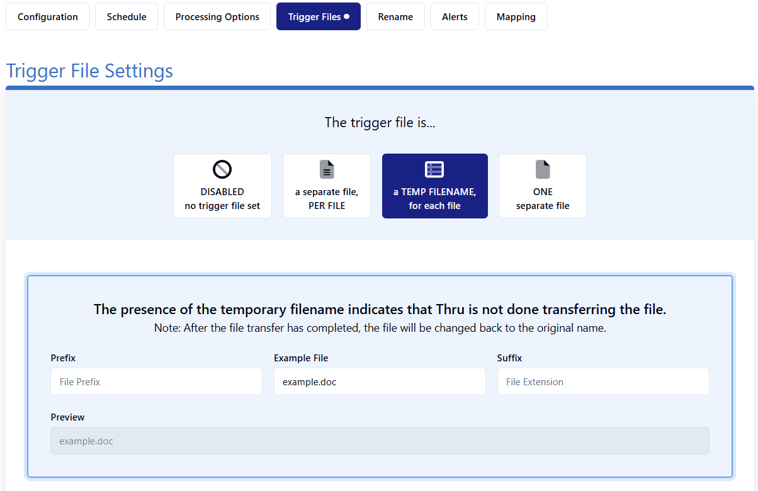Pick the ONE separate file blank page icon
Viewport: 758px width, 491px height.
coord(543,169)
